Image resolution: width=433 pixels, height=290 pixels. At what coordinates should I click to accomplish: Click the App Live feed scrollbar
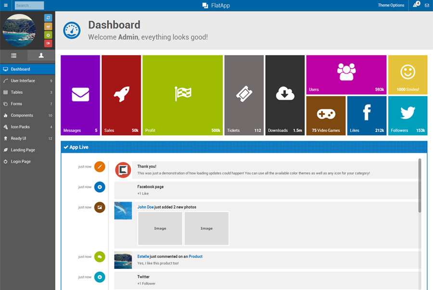[x=420, y=186]
